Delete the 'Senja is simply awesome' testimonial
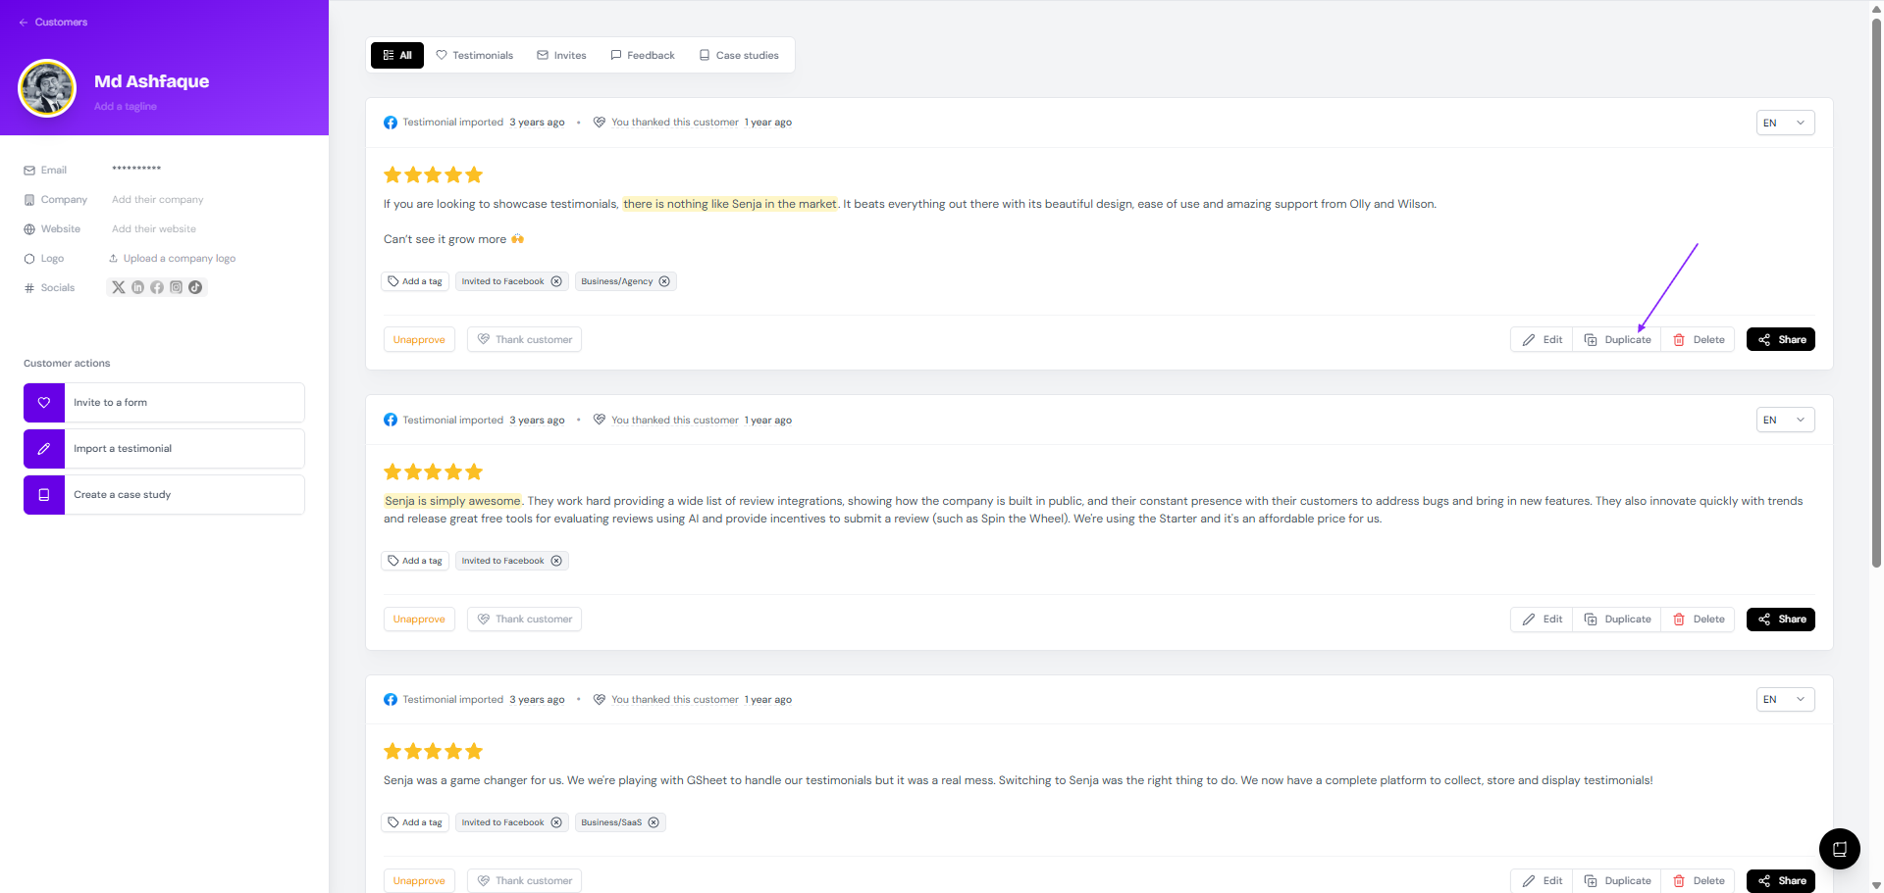1884x893 pixels. click(x=1699, y=620)
